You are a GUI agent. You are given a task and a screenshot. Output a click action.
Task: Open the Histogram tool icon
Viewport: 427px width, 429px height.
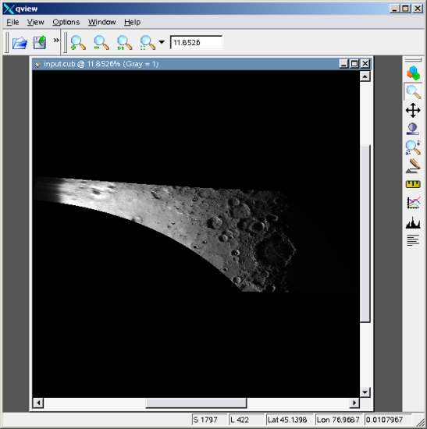413,222
